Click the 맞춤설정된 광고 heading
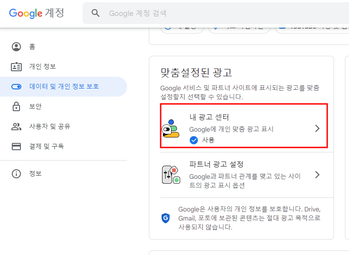349x255 pixels. (x=196, y=73)
